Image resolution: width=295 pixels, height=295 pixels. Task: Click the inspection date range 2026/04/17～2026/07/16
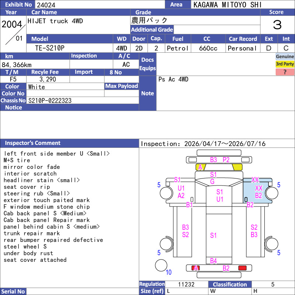[x=225, y=144]
